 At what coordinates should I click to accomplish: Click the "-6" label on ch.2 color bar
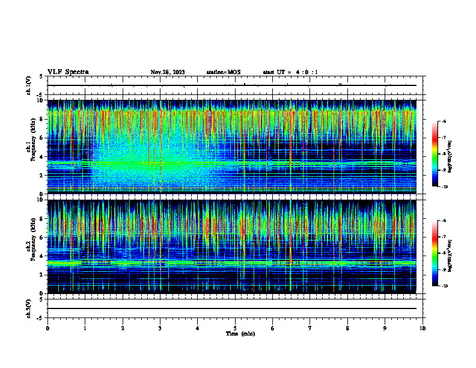[444, 221]
